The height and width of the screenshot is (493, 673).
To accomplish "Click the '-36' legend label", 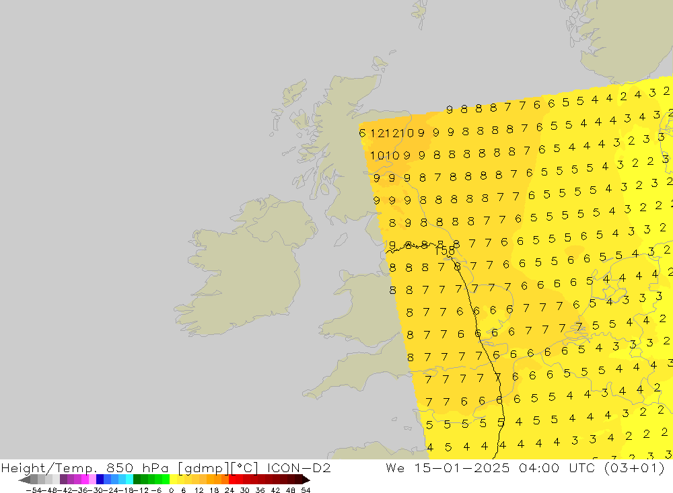I will click(80, 490).
